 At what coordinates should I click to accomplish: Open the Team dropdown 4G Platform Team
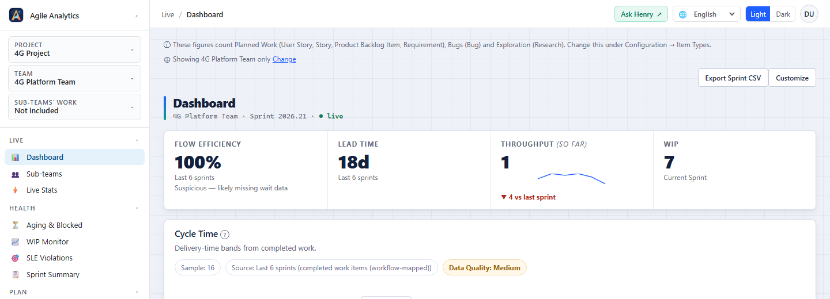click(x=74, y=78)
